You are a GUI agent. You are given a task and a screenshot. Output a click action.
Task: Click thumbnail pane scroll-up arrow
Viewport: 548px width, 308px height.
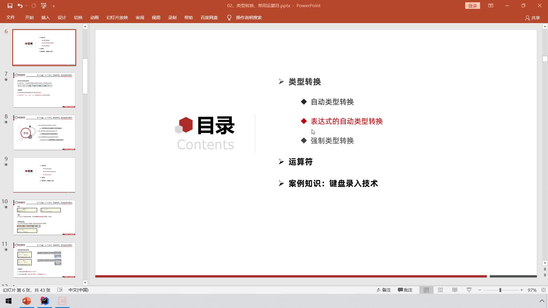[85, 26]
